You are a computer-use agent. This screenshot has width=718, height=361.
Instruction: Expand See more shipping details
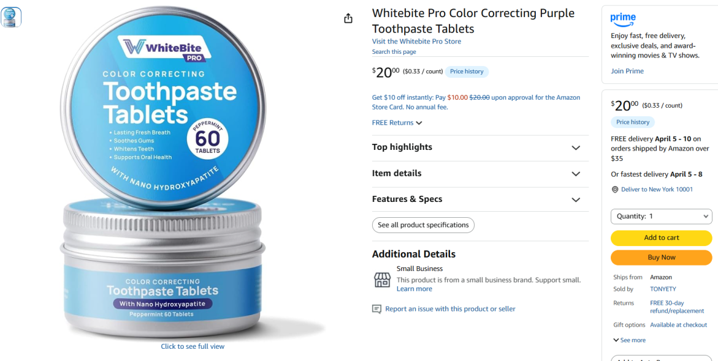tap(629, 340)
